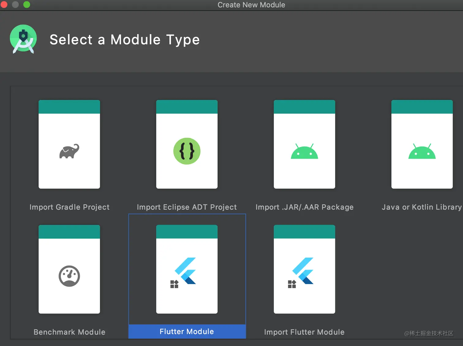The width and height of the screenshot is (463, 346).
Task: Click the highlighted Flutter Module label
Action: [187, 332]
